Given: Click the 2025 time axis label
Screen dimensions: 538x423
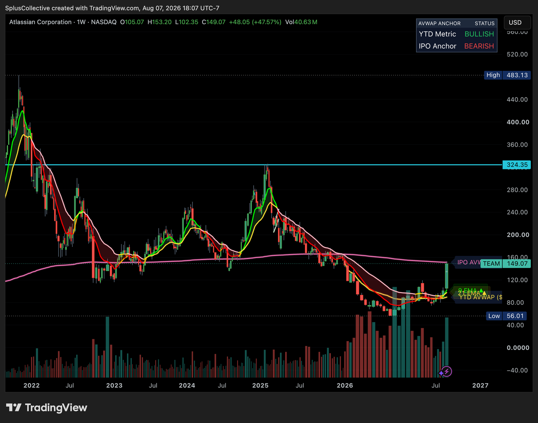Looking at the screenshot, I should click(260, 385).
